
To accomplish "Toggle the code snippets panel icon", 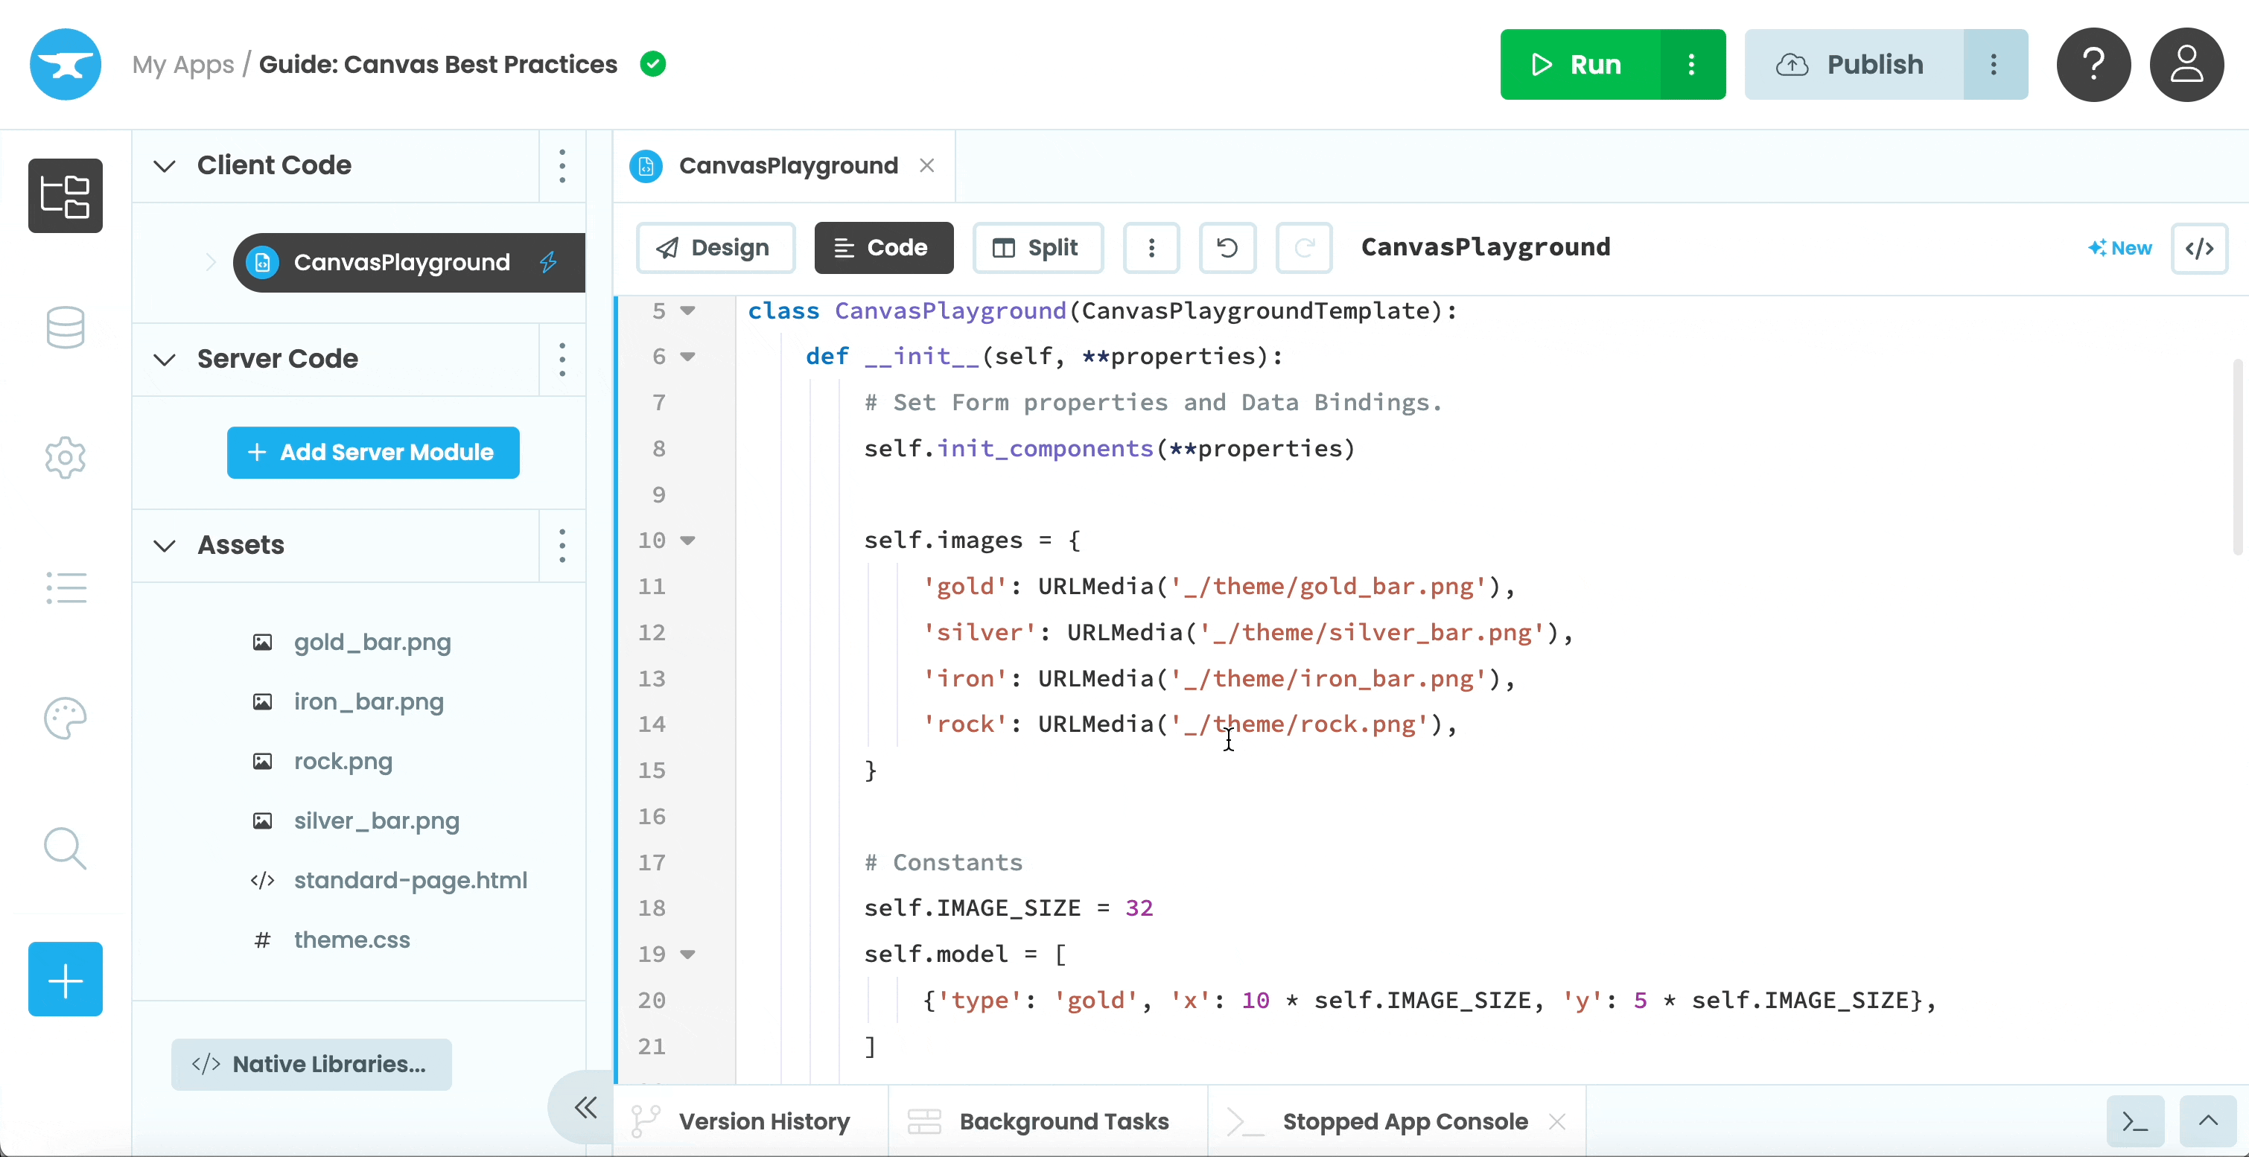I will point(2199,248).
